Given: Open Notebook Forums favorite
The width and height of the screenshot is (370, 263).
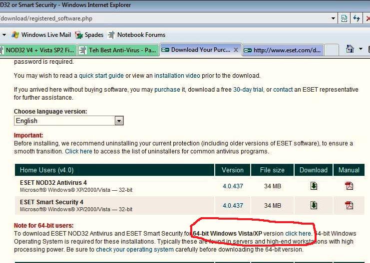Looking at the screenshot, I should (137, 35).
